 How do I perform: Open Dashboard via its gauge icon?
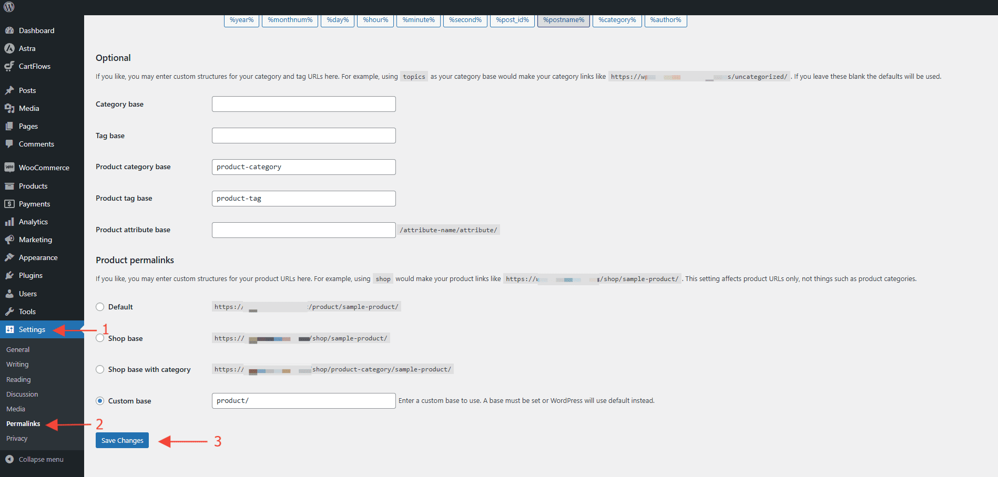[x=9, y=30]
